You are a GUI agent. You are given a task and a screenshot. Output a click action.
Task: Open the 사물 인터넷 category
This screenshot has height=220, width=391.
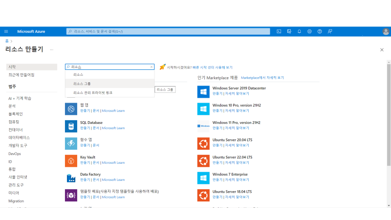pos(18,177)
